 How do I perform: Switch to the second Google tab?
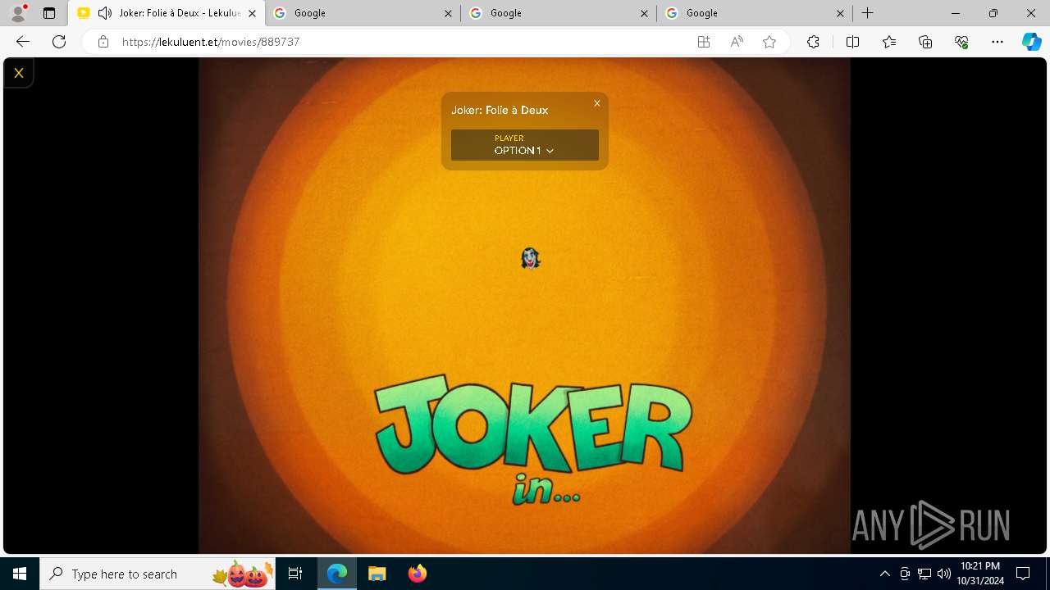559,13
